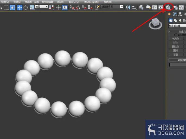Click the 球体 sphere button
The width and height of the screenshot is (186, 139).
(176, 43)
